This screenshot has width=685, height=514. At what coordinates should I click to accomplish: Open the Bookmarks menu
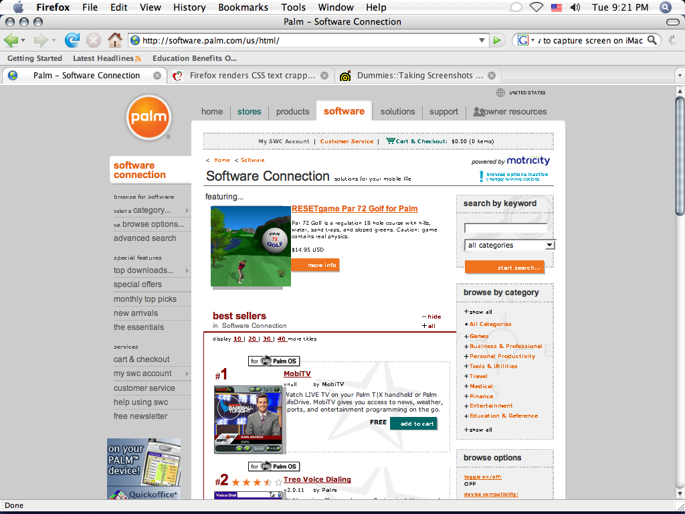(x=245, y=7)
